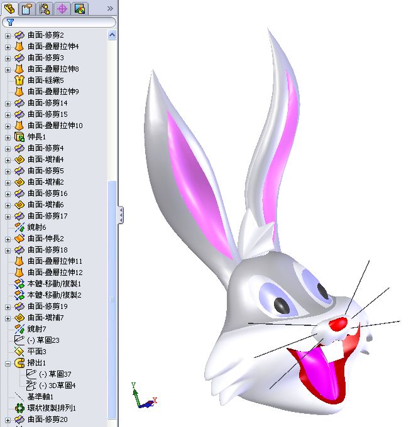416x427 pixels.
Task: Select the 曲面-疊層拉伸4 loft icon
Action: pyautogui.click(x=19, y=46)
